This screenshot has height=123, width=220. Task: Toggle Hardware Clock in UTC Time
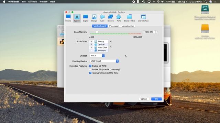pos(90,73)
